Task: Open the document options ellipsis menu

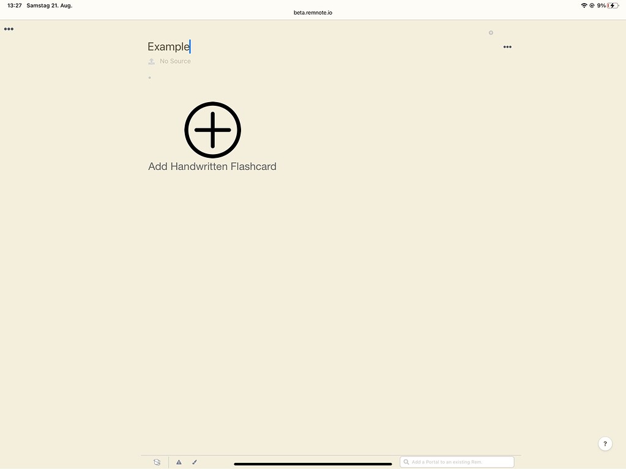Action: (507, 46)
